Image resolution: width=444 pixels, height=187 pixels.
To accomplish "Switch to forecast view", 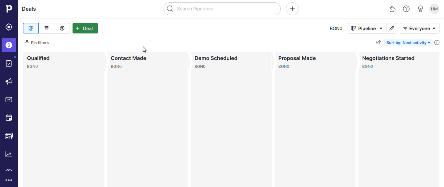I will (x=62, y=28).
